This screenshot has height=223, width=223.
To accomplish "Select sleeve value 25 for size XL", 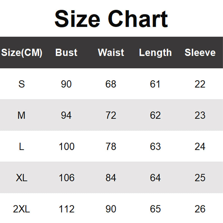I will click(200, 178).
